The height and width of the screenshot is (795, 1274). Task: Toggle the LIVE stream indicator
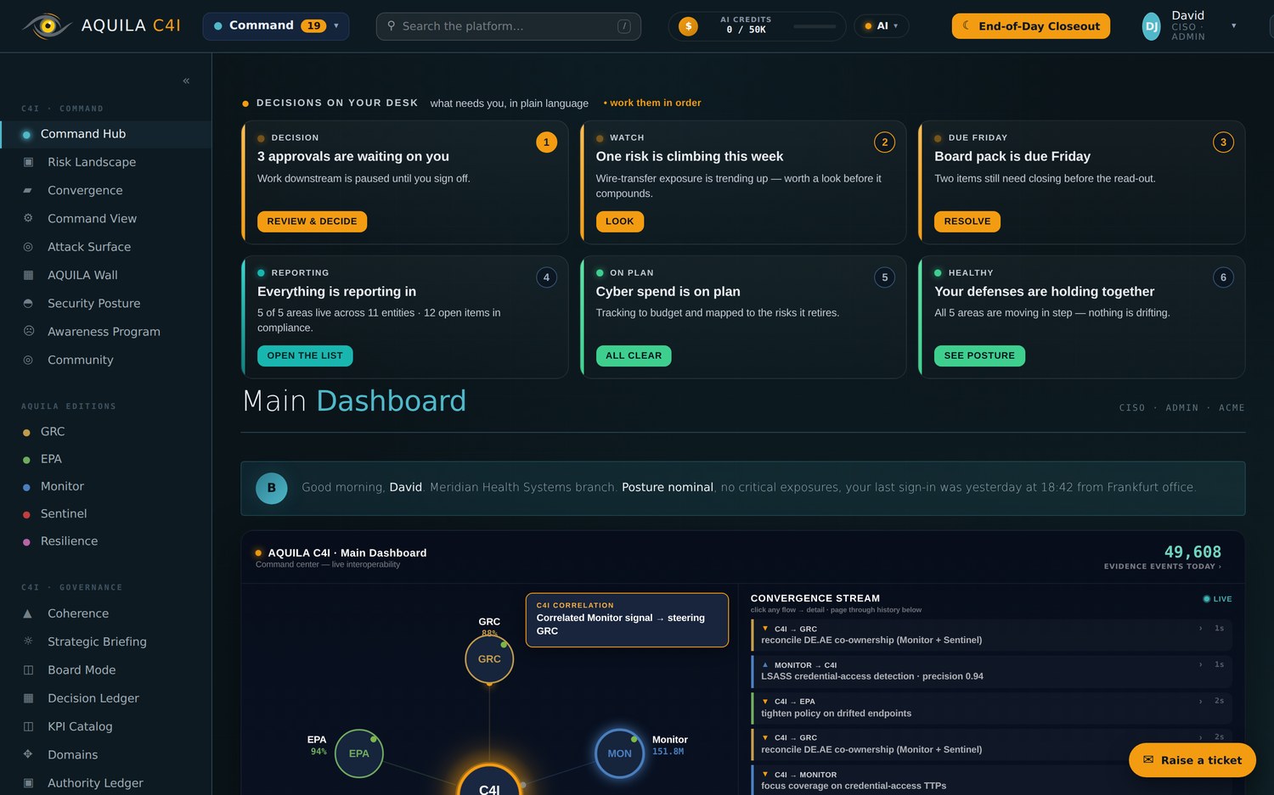1218,599
